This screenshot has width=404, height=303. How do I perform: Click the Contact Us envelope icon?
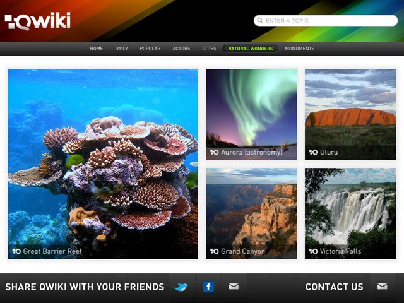click(383, 287)
